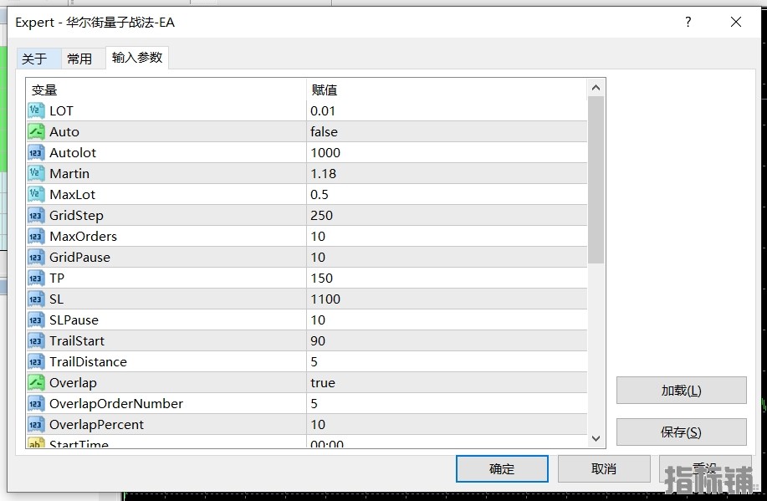
Task: Select the OverlapOrderNumber variable name
Action: [116, 404]
